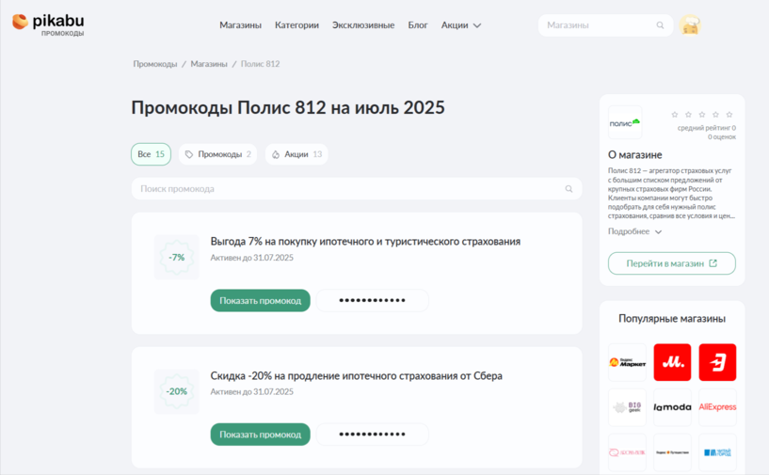Open the lamoda store tile
Screen dimensions: 769x475
(x=672, y=407)
